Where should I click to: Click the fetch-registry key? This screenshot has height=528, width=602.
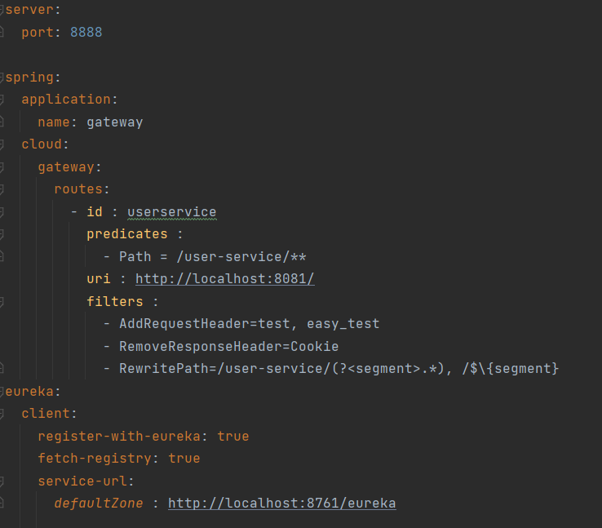[95, 459]
